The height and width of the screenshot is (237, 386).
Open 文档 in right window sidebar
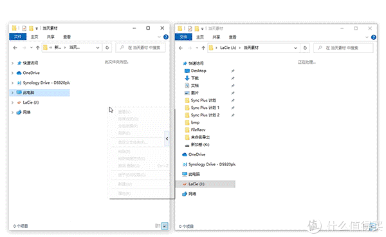[192, 86]
